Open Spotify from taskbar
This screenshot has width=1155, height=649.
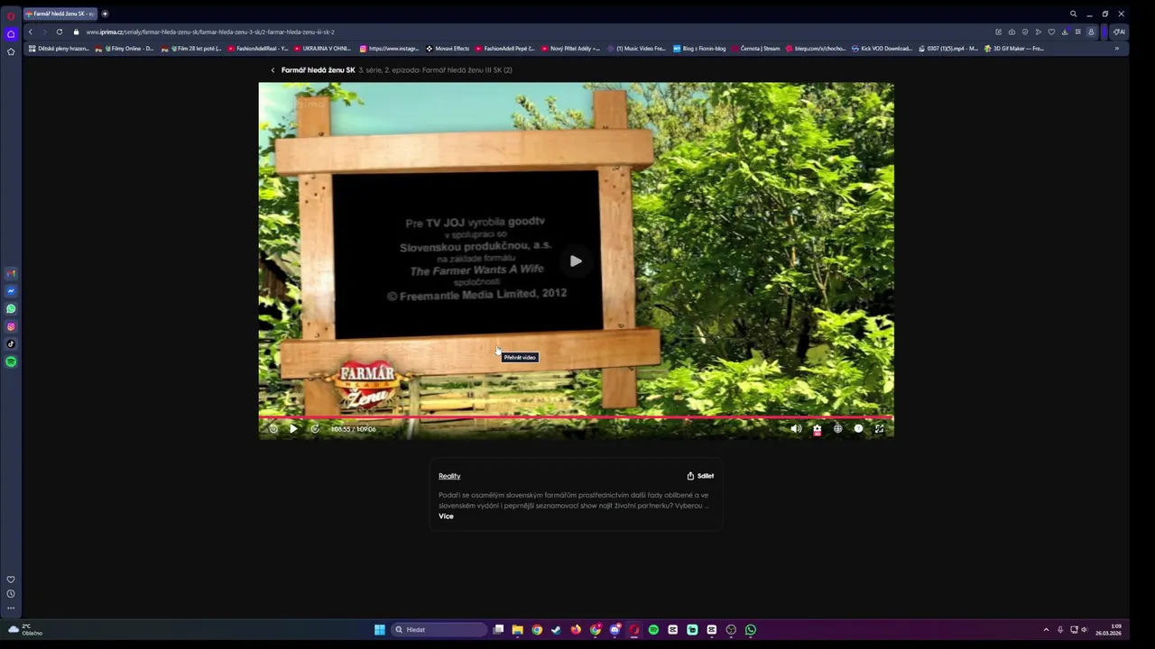653,629
